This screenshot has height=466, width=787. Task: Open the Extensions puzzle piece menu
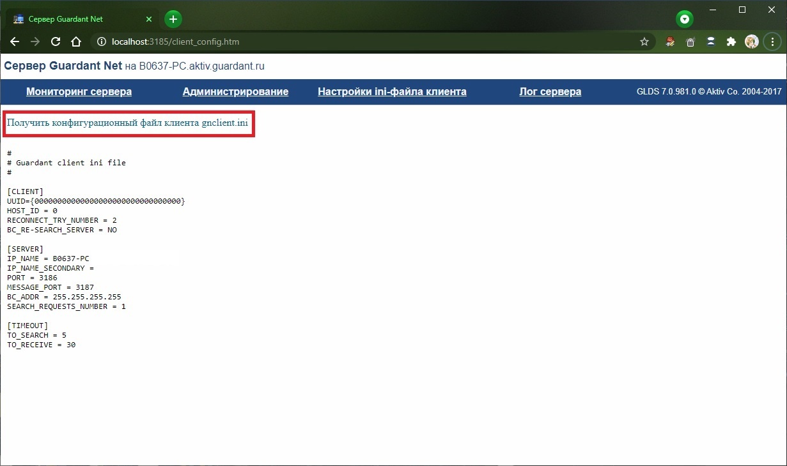click(731, 42)
